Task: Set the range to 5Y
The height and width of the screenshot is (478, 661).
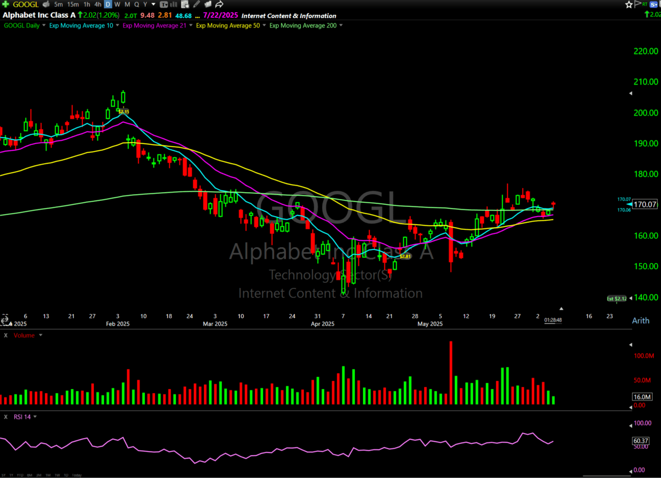Action: [x=4, y=475]
